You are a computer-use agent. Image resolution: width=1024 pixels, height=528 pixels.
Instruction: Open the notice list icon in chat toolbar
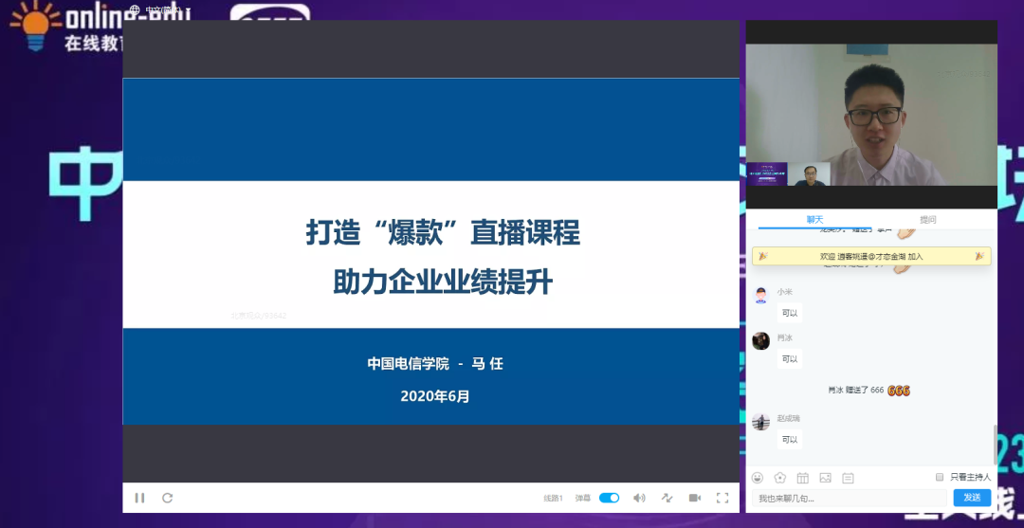click(x=848, y=478)
